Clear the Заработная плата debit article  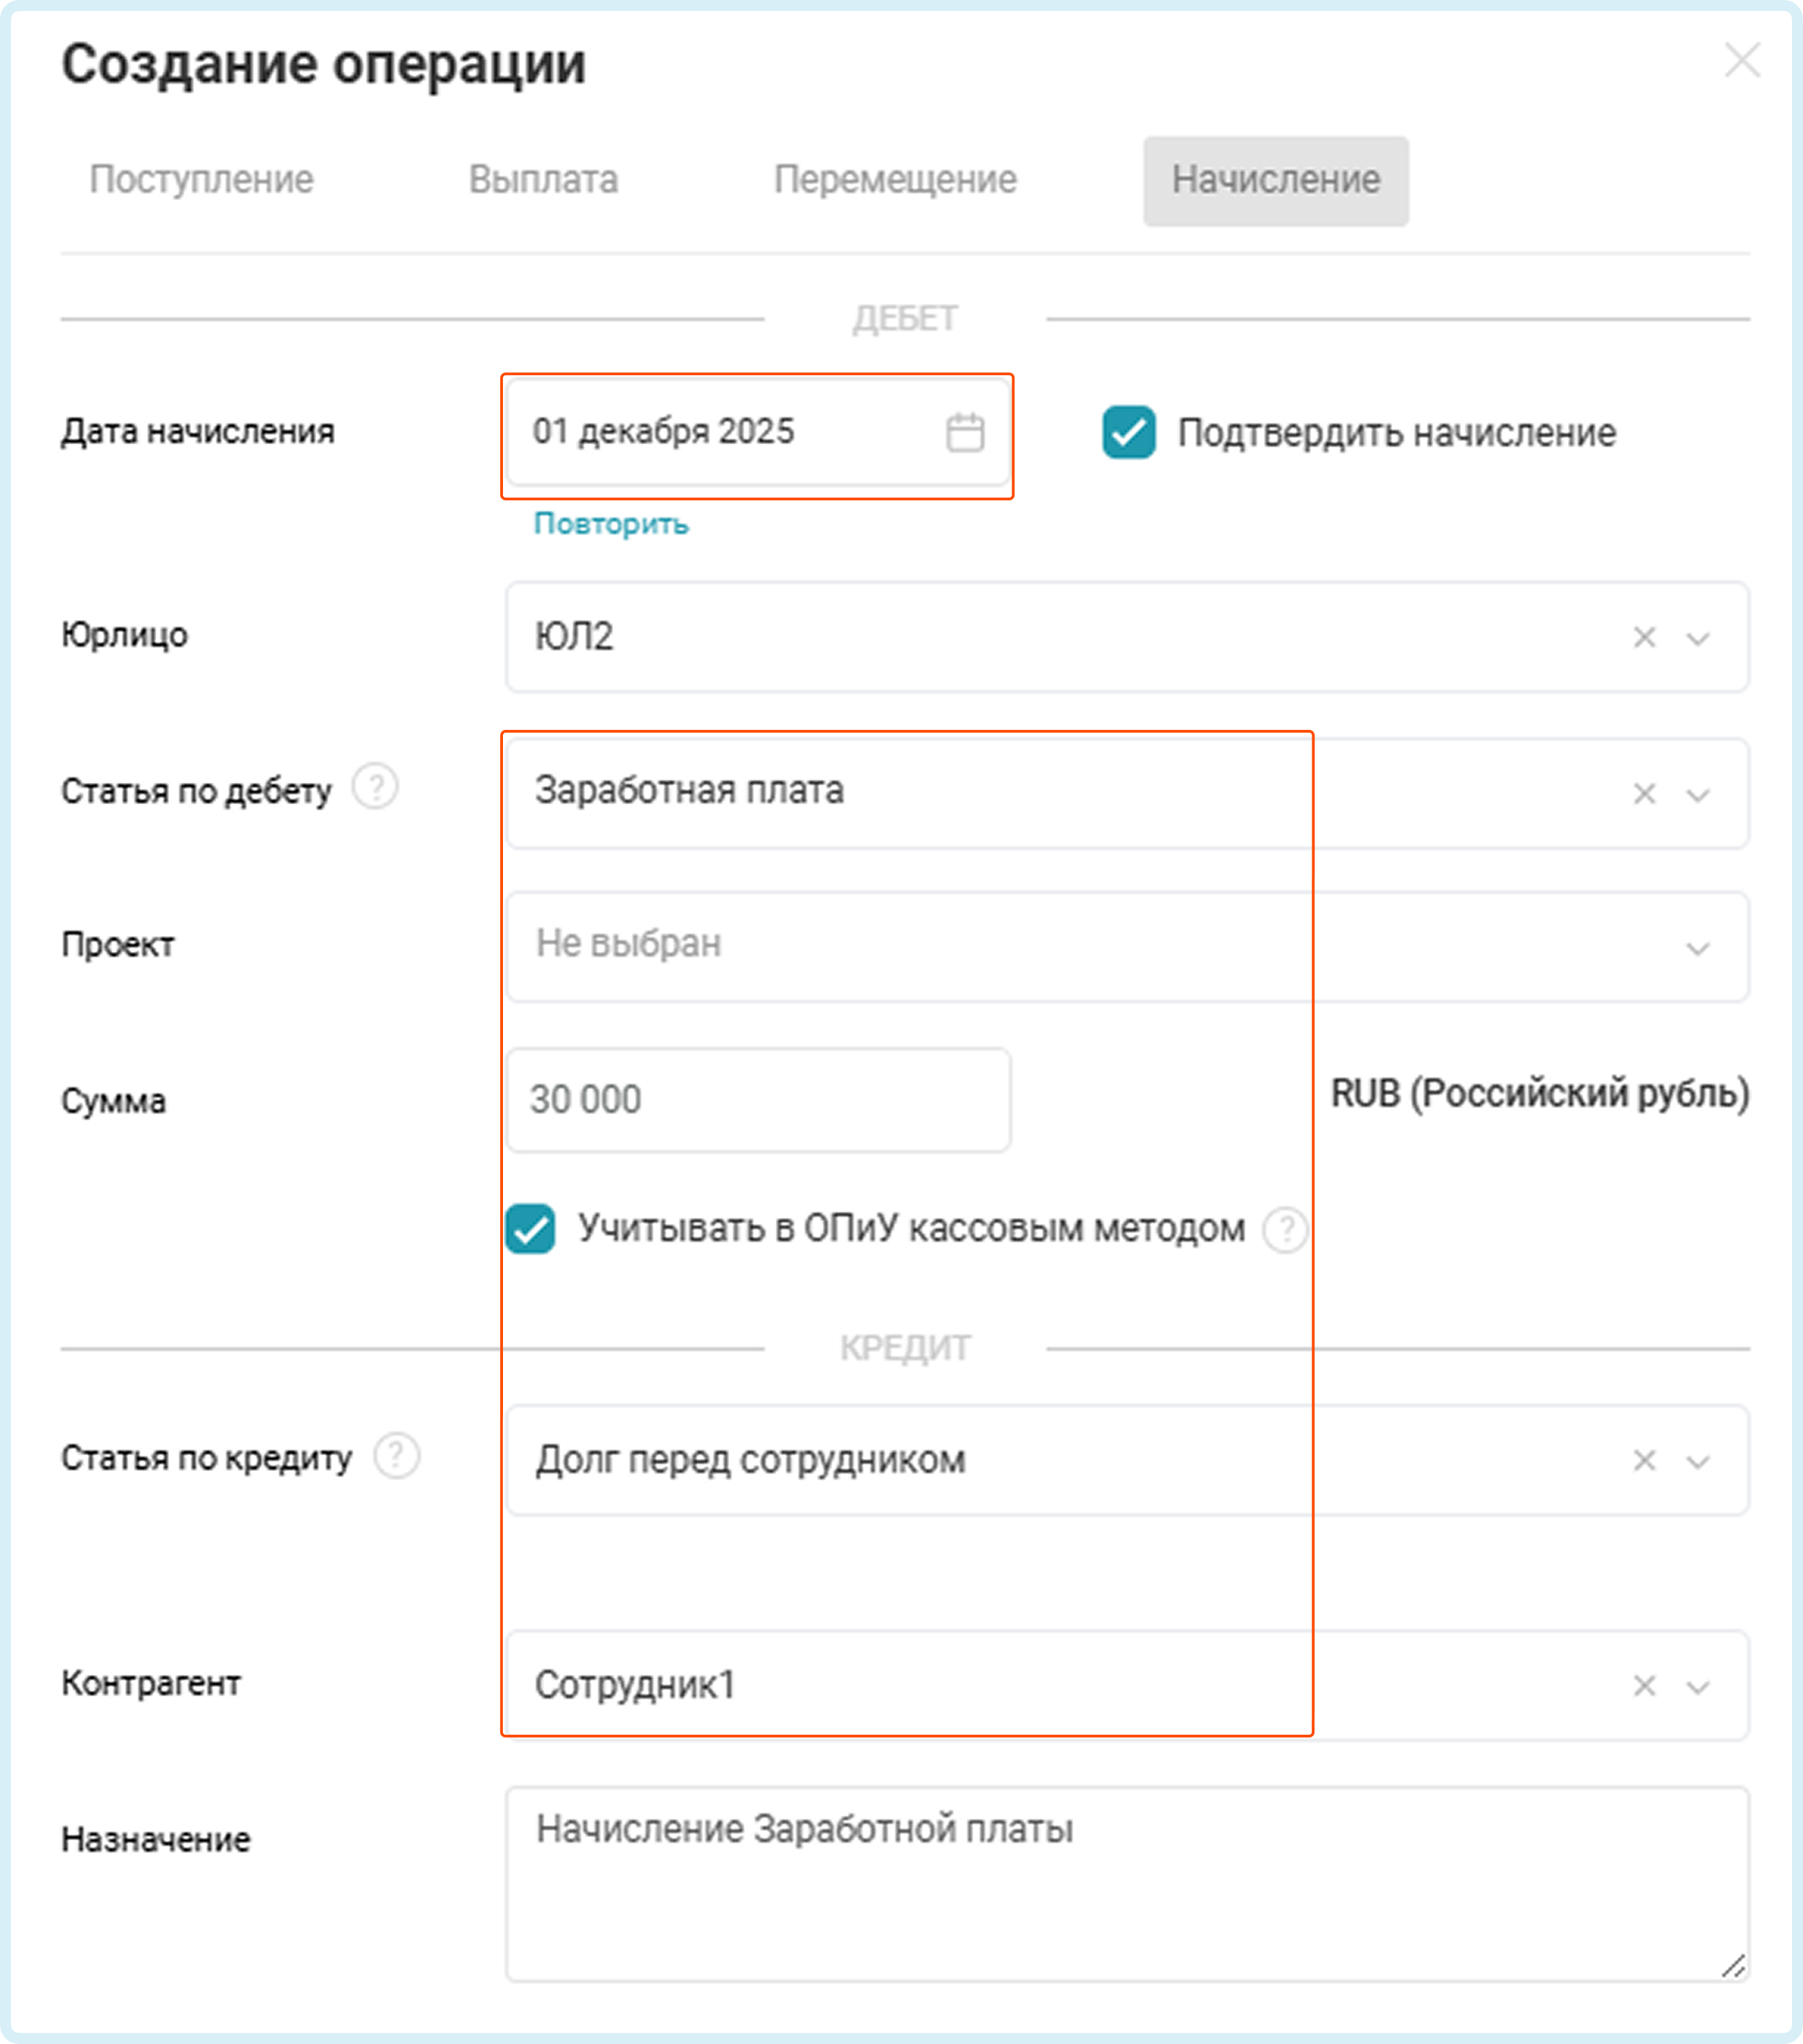click(1644, 794)
